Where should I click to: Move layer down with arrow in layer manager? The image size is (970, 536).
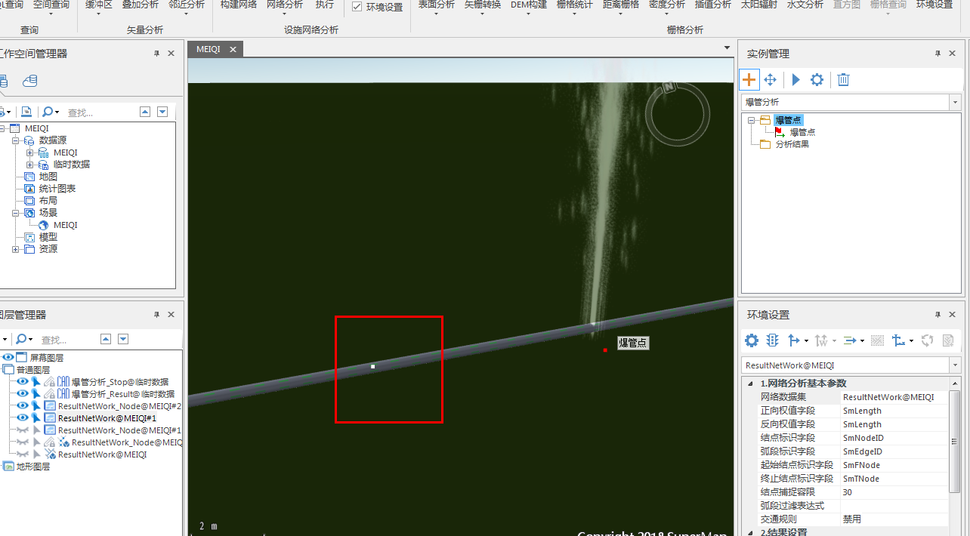tap(123, 339)
